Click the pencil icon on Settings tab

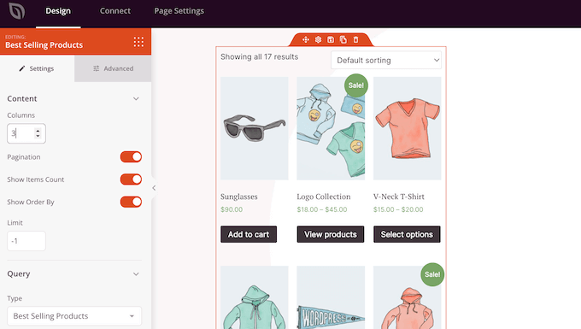pos(22,68)
